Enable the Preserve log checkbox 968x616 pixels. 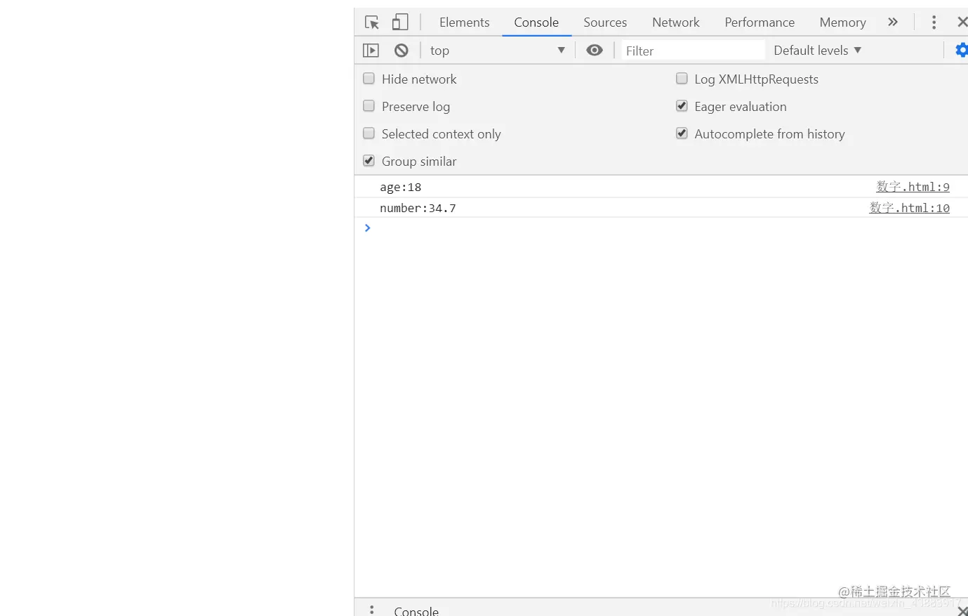click(x=369, y=106)
